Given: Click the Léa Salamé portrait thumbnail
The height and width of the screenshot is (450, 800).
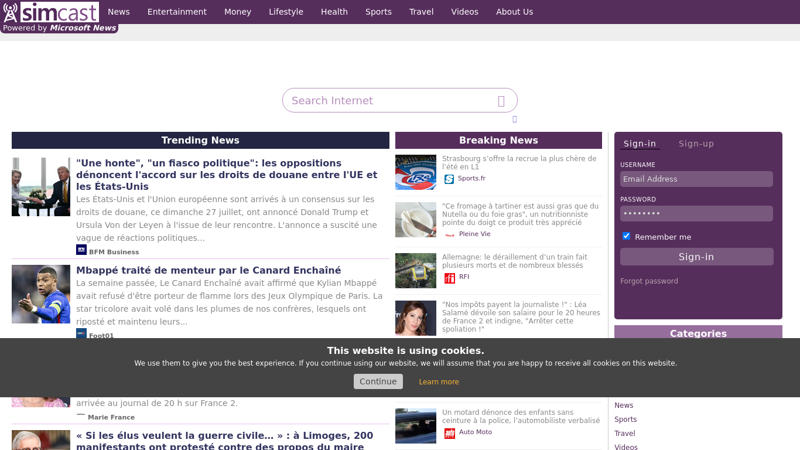Looking at the screenshot, I should (x=416, y=318).
